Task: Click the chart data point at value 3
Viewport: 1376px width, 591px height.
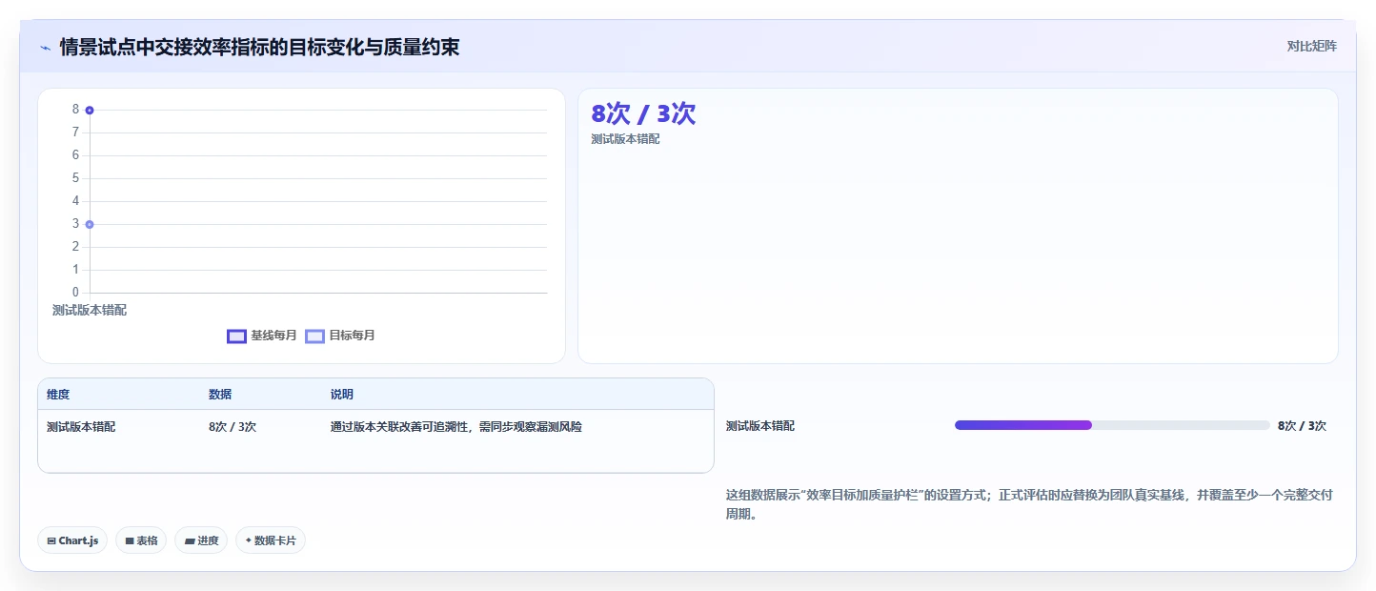Action: click(x=90, y=224)
